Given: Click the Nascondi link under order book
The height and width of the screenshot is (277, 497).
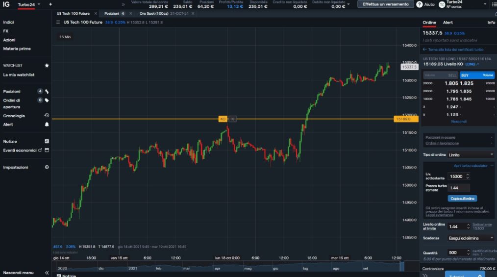Looking at the screenshot, I should pos(459,122).
